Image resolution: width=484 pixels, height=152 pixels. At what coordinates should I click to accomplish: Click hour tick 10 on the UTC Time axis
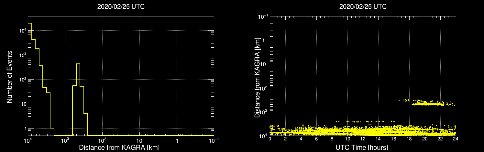coord(347,139)
